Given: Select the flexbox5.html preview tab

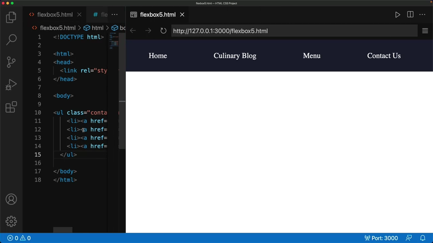Looking at the screenshot, I should coord(158,15).
